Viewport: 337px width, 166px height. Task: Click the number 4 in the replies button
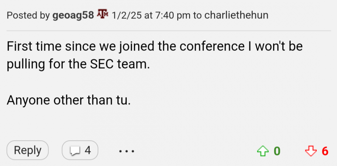pos(88,150)
